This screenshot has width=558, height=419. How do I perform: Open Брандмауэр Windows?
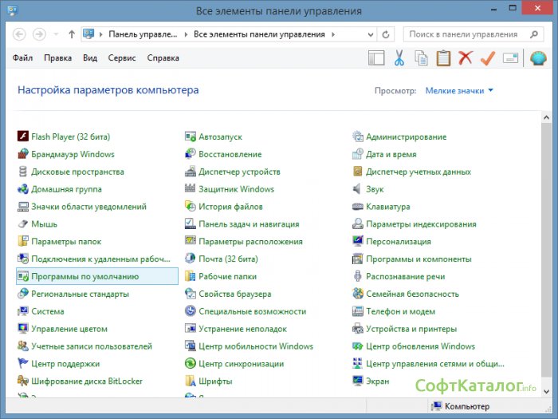click(x=72, y=155)
